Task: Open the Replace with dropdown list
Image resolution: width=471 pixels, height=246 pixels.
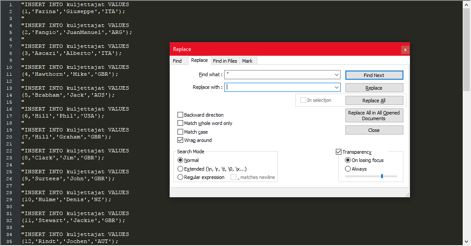Action: coord(336,88)
